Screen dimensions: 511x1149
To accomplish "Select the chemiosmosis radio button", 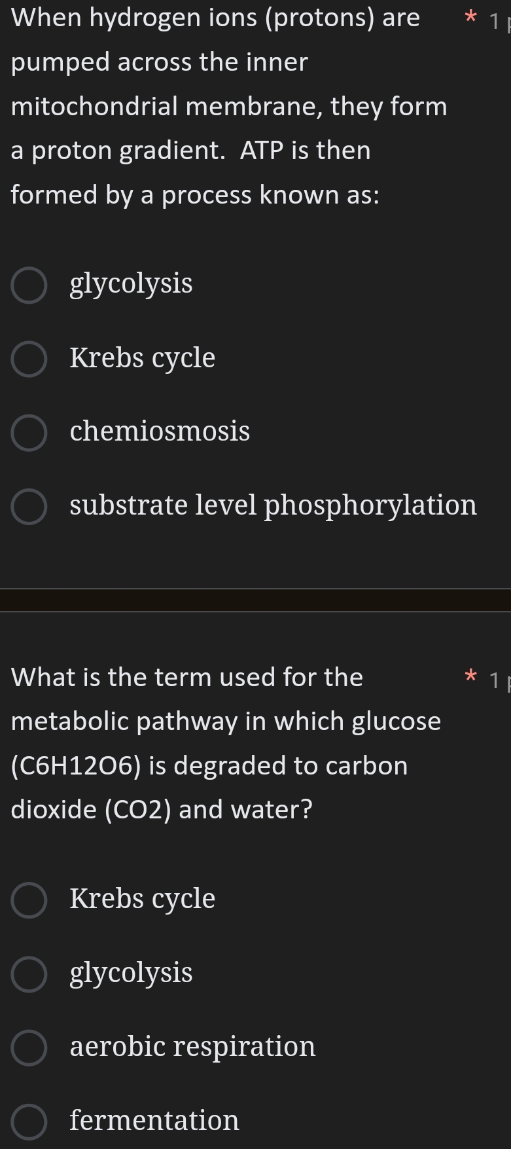I will 29,433.
